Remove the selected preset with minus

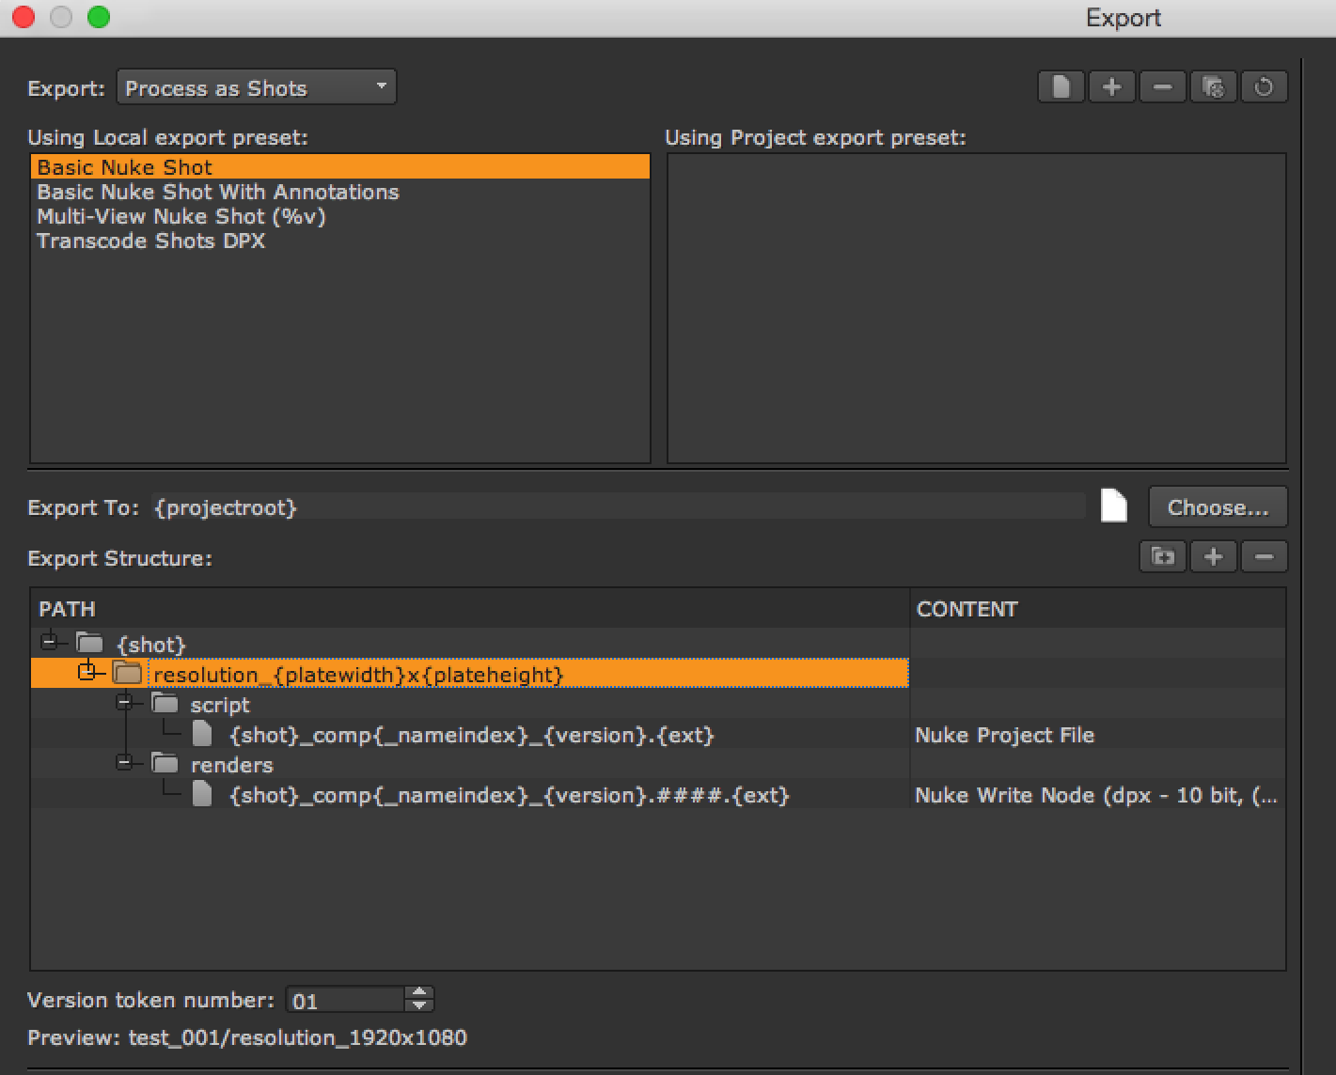[1163, 87]
